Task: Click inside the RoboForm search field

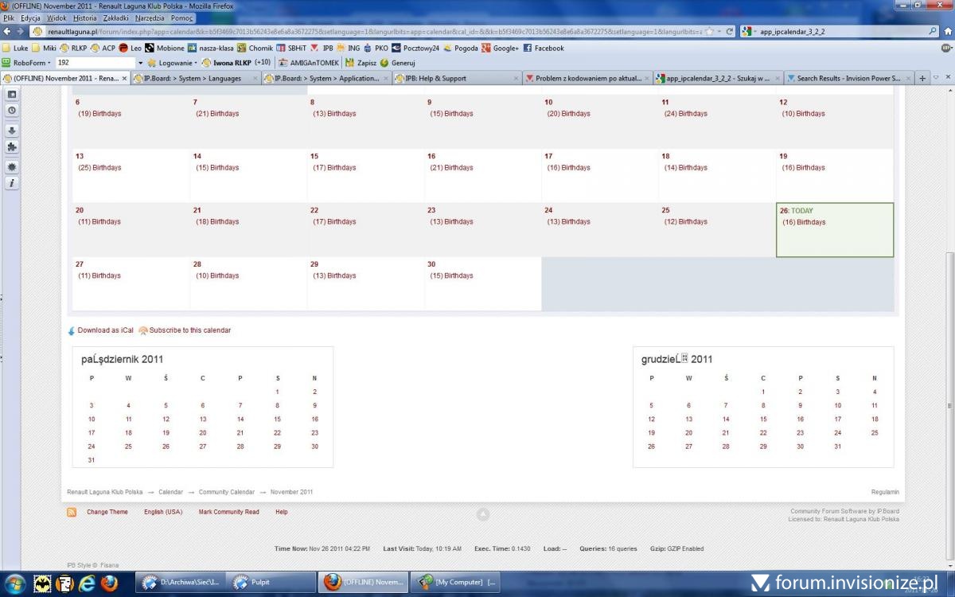Action: (x=95, y=62)
